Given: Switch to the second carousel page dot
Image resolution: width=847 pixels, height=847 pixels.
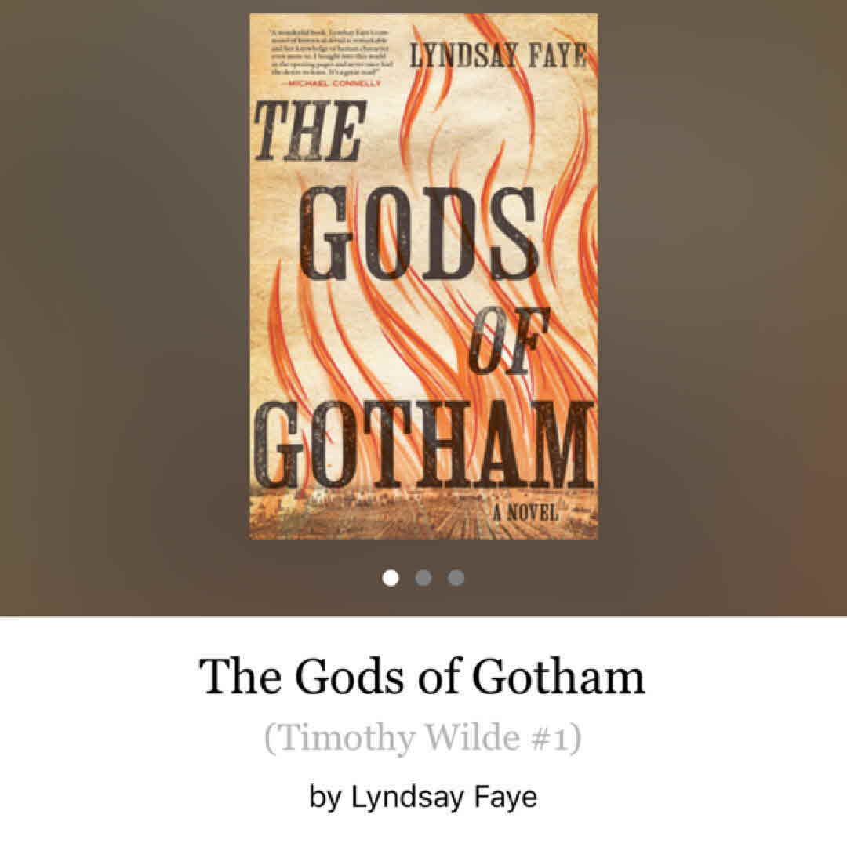Looking at the screenshot, I should pyautogui.click(x=423, y=577).
